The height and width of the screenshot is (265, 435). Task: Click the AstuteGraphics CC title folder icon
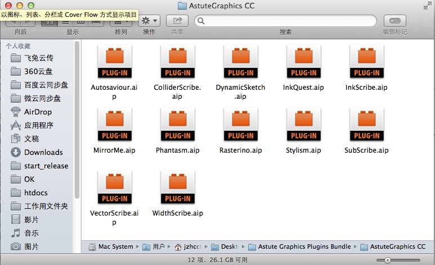point(182,6)
